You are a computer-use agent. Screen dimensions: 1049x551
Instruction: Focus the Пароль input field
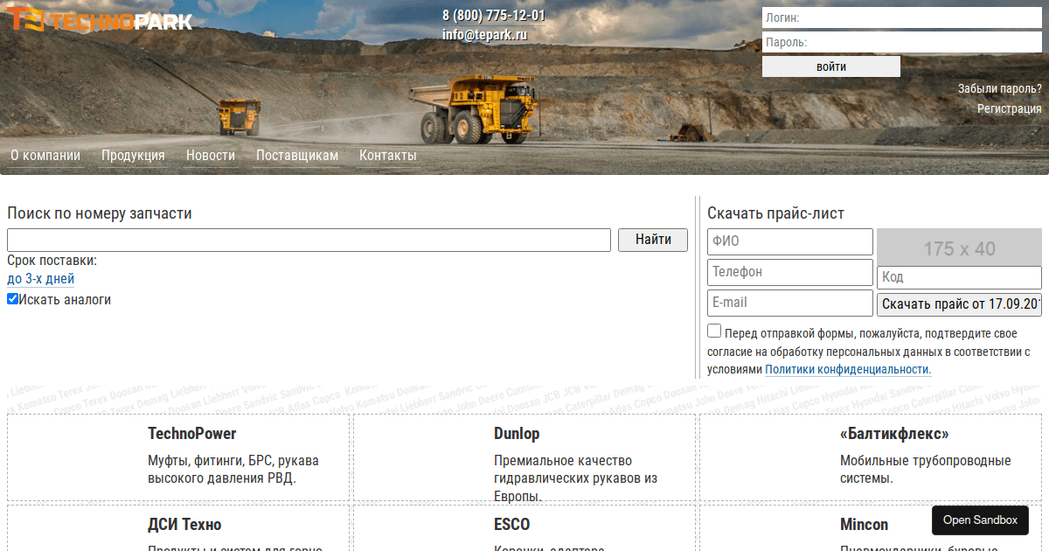tap(902, 42)
